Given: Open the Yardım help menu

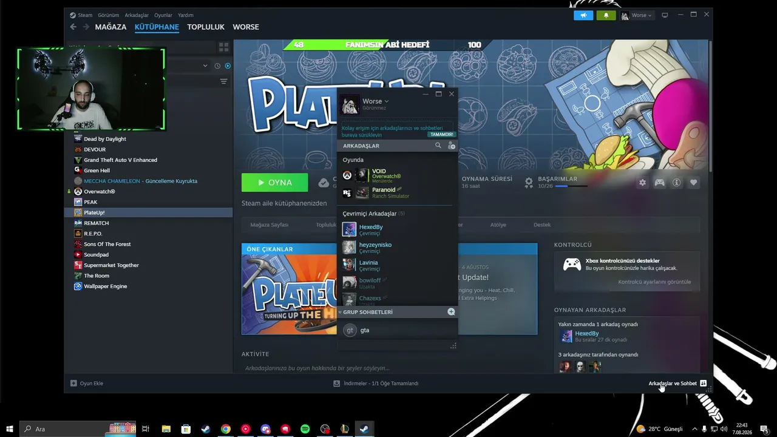Looking at the screenshot, I should tap(185, 15).
